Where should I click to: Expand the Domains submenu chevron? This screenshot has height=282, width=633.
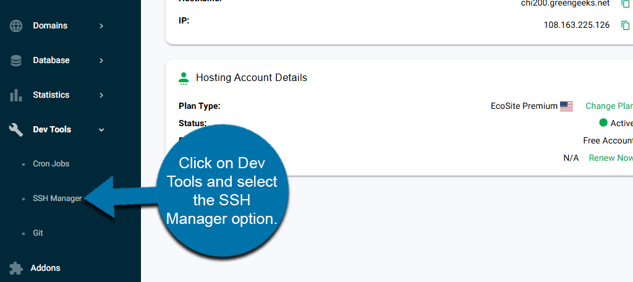point(101,26)
